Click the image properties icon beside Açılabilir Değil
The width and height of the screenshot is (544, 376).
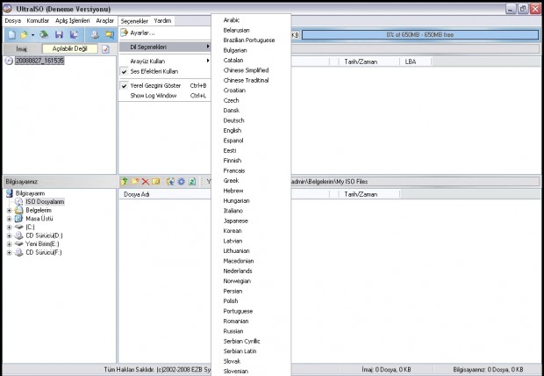coord(106,49)
